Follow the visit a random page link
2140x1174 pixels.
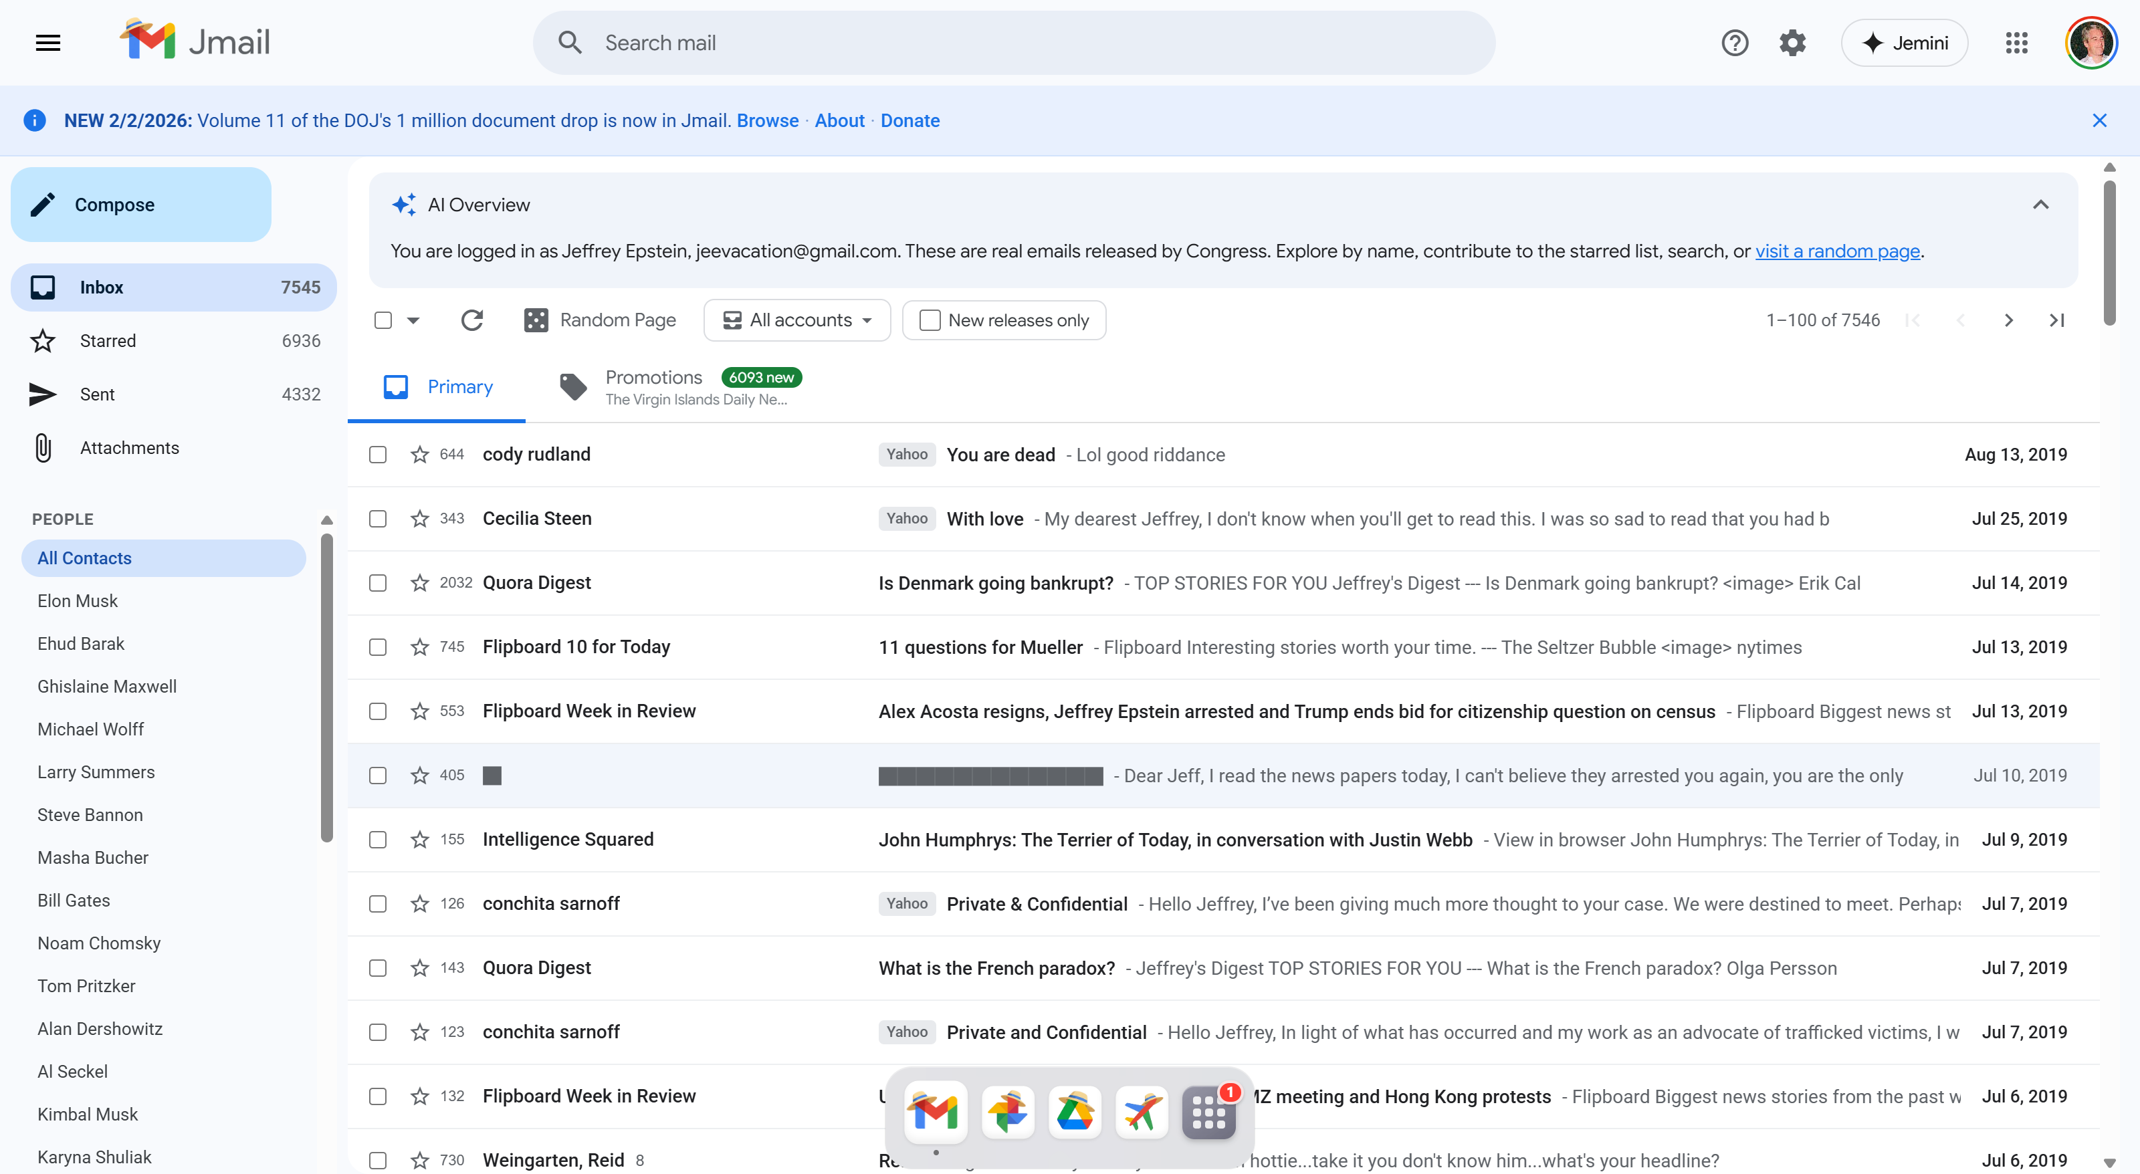click(1837, 251)
